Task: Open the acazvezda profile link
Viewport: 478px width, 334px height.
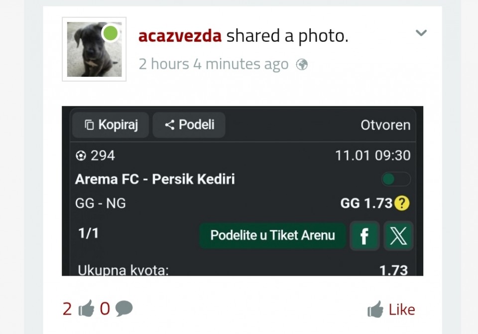Action: (x=180, y=36)
